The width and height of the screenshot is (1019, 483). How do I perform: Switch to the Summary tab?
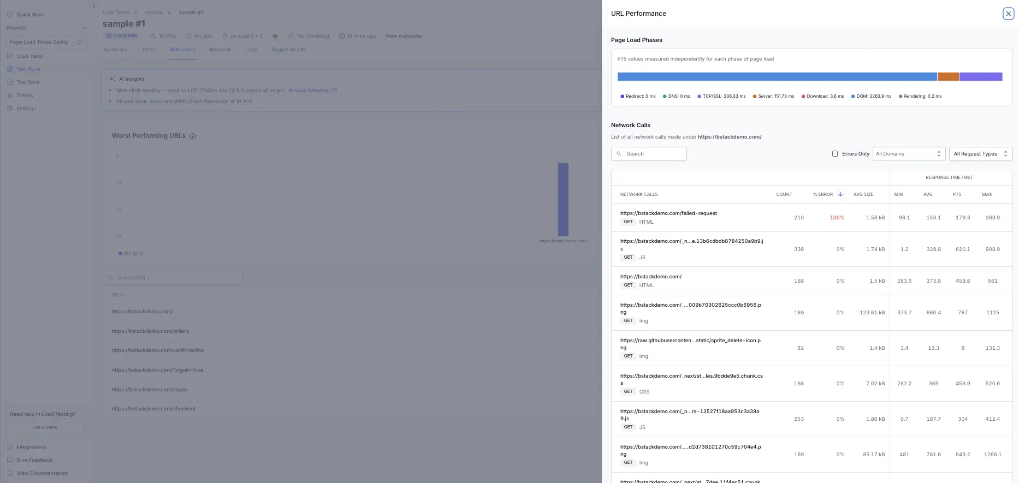(115, 50)
